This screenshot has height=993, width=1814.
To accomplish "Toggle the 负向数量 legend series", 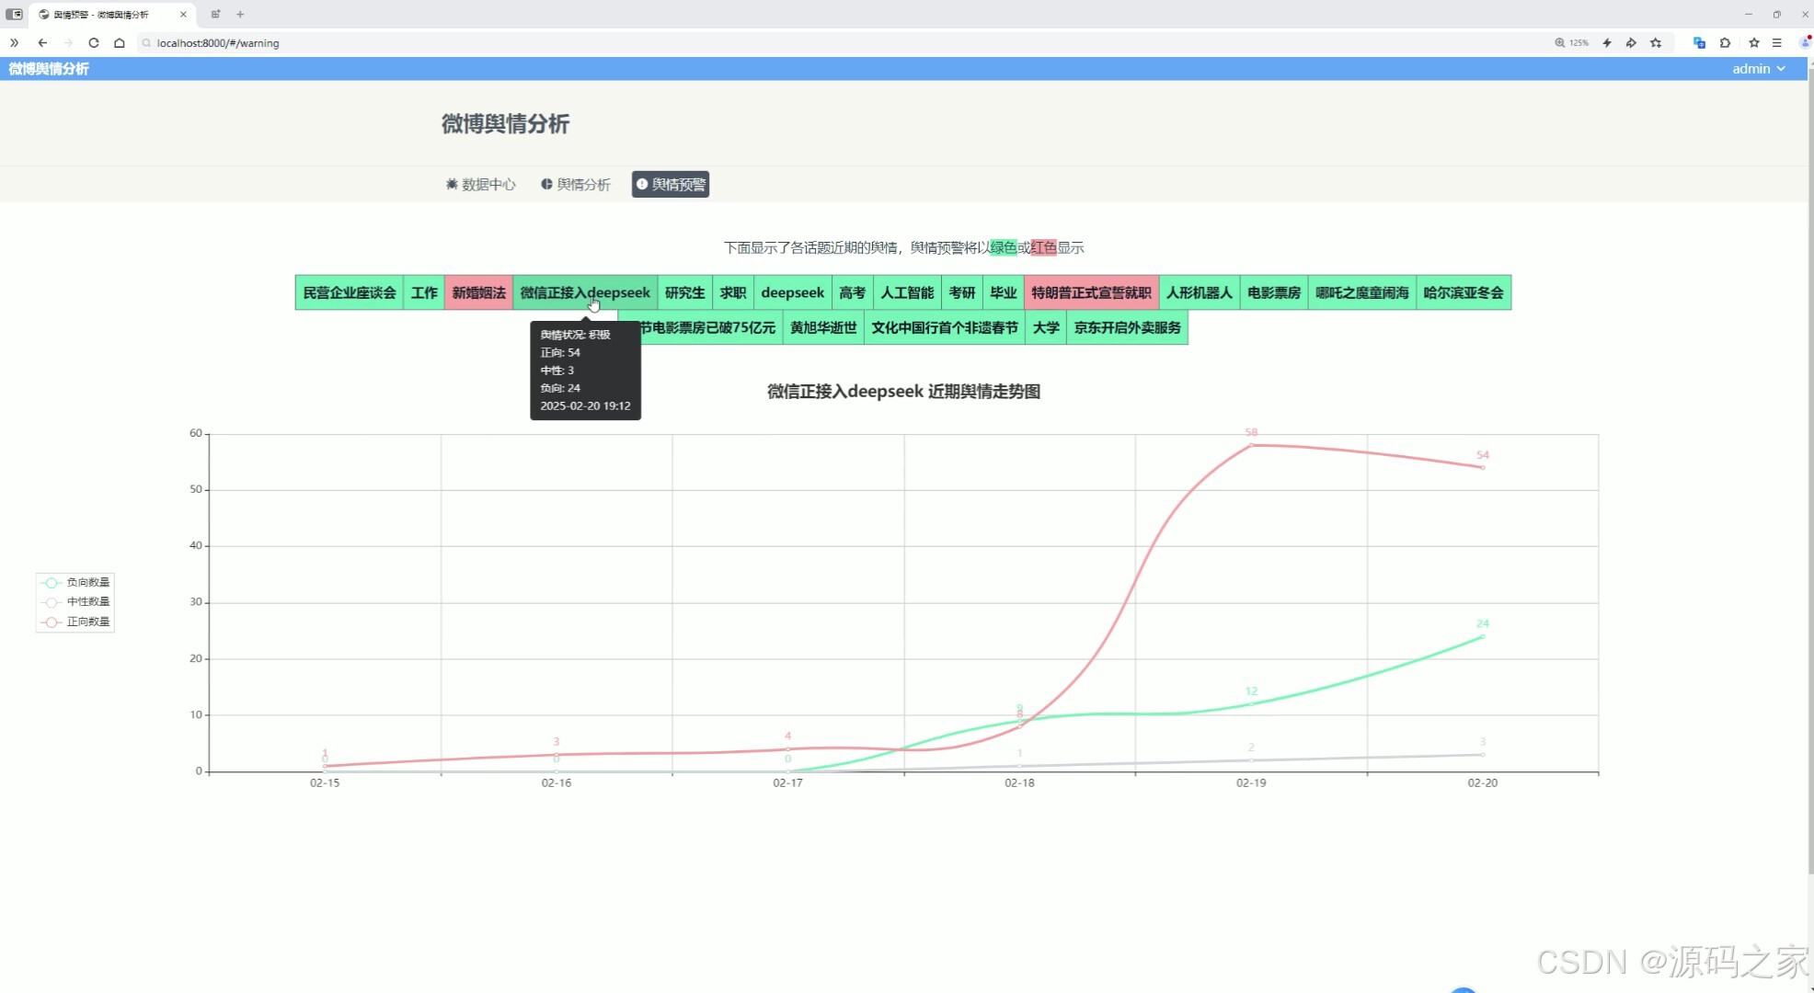I will pos(77,582).
